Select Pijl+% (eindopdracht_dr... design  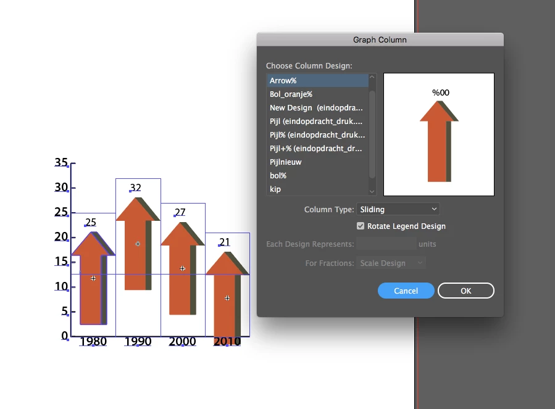(317, 148)
